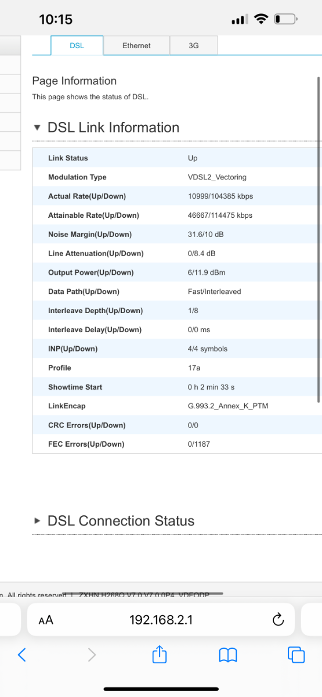322x697 pixels.
Task: Tap the Safari forward arrow
Action: 92,655
